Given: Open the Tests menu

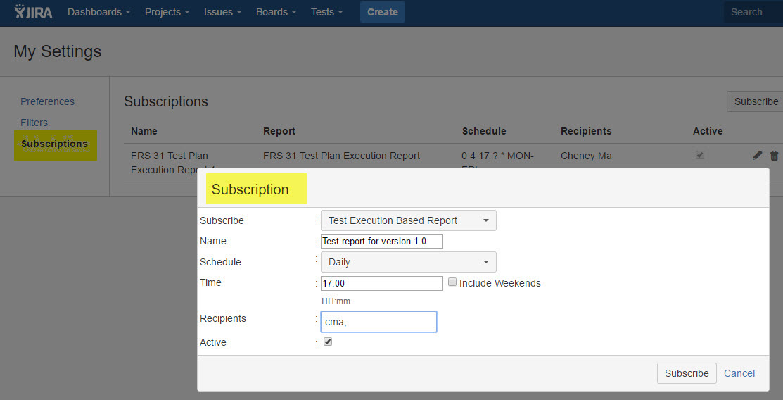Looking at the screenshot, I should [x=326, y=12].
